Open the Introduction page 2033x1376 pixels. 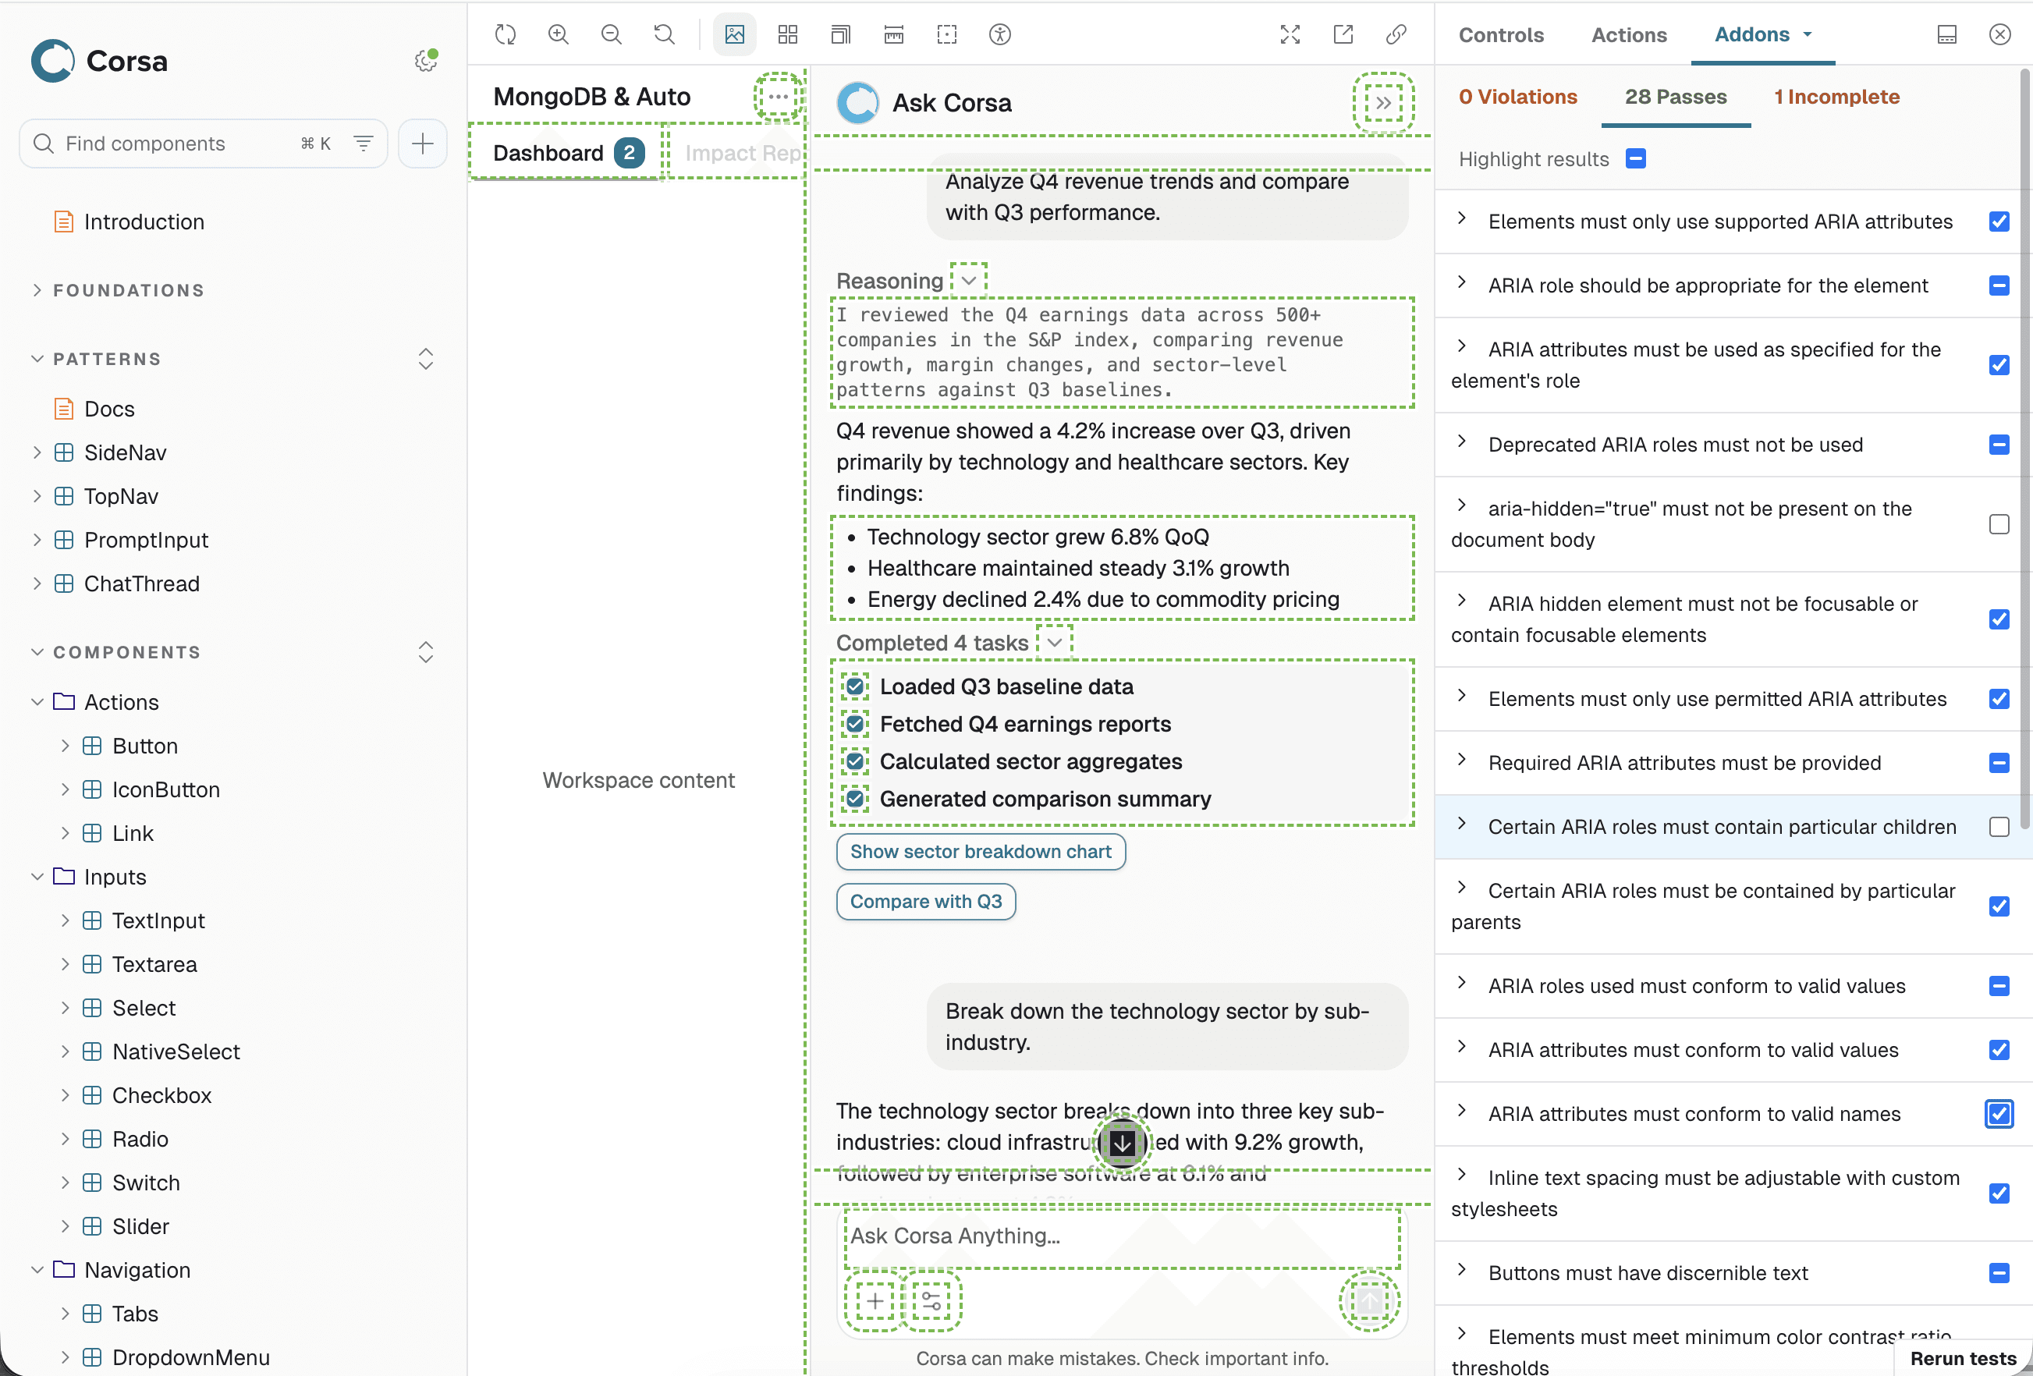pos(144,222)
